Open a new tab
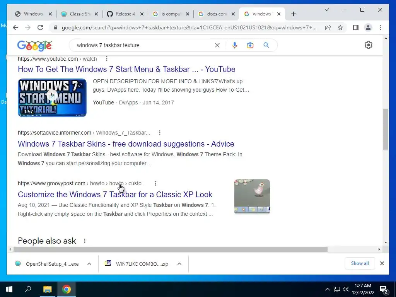Screen dimensions: 396x297 tap(293, 14)
